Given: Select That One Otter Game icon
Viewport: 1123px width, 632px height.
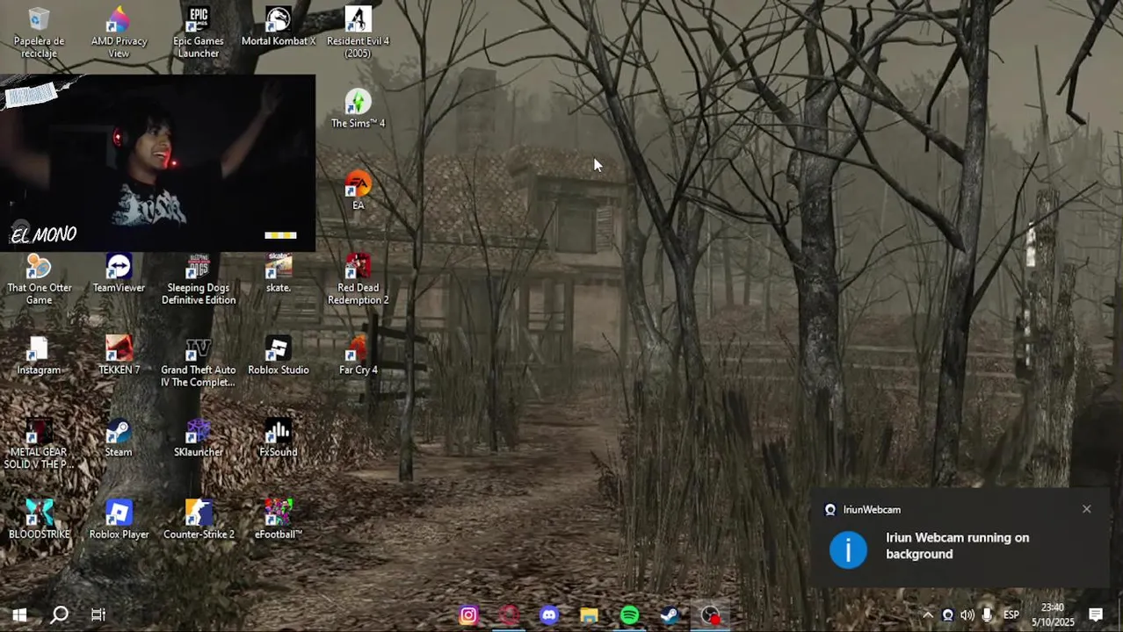Looking at the screenshot, I should coord(39,280).
